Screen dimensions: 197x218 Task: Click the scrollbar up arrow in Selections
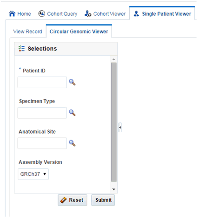[114, 59]
